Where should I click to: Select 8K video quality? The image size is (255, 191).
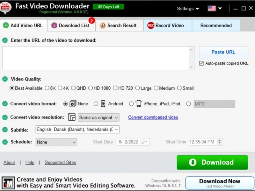pos(47,88)
